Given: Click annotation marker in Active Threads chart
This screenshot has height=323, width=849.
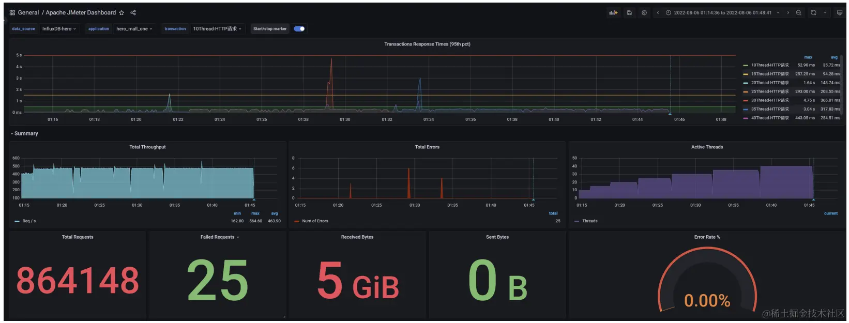Looking at the screenshot, I should click(813, 199).
